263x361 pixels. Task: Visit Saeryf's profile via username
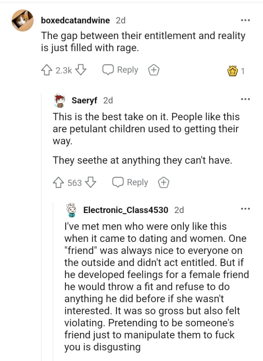[85, 100]
